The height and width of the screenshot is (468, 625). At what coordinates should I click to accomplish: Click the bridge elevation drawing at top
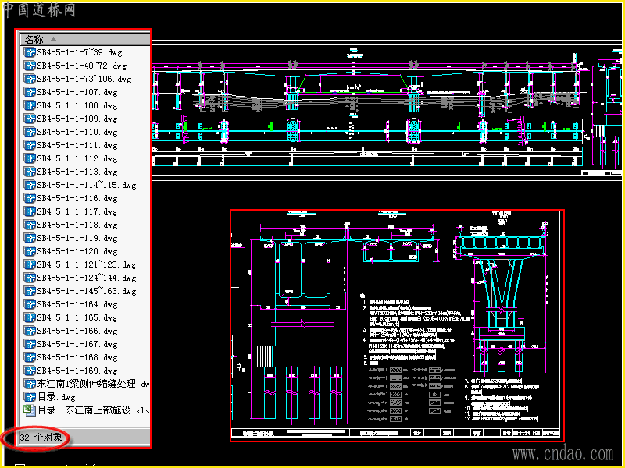(x=386, y=108)
